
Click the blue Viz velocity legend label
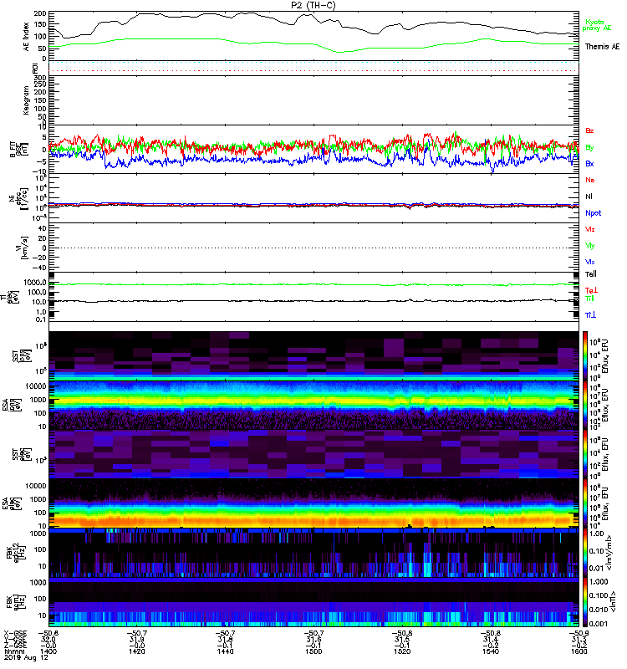(x=590, y=262)
